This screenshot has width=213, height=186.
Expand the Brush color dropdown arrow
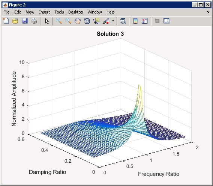coord(113,21)
